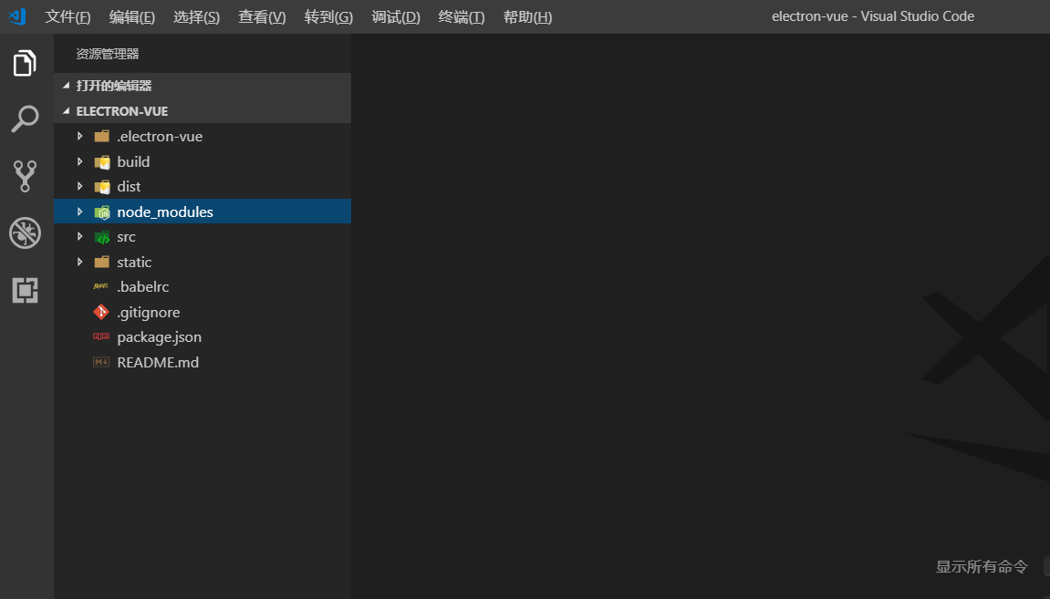The height and width of the screenshot is (599, 1050).
Task: Select the src folder name
Action: click(126, 237)
